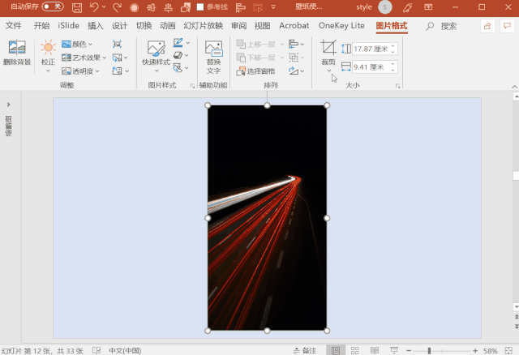Open the Crop dropdown arrow below 裁剪
Screen dimensions: 519x355
point(328,71)
